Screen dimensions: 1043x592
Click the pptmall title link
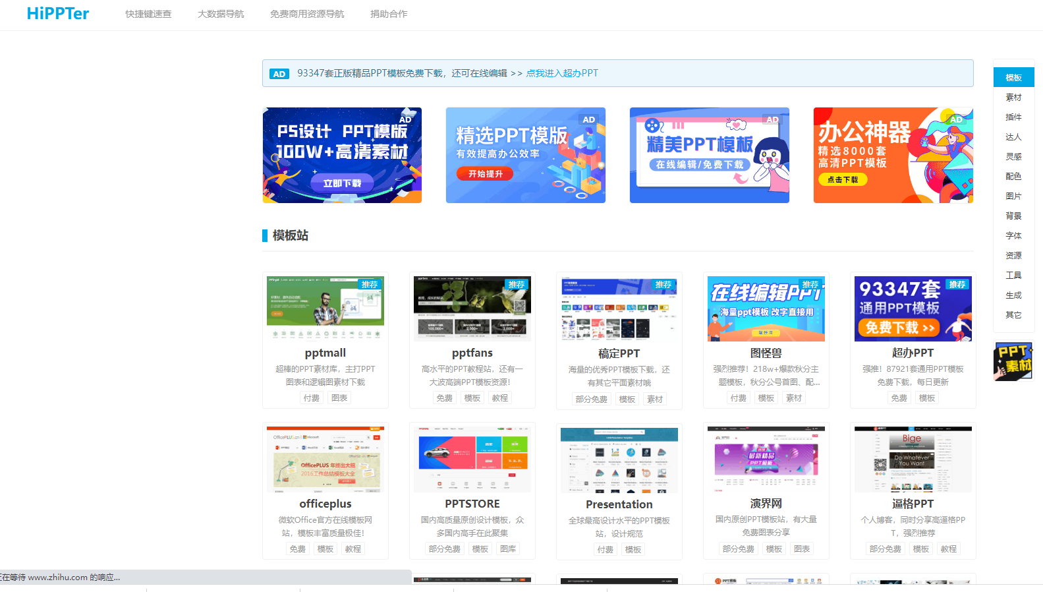[325, 353]
